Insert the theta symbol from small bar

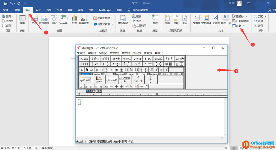pyautogui.click(x=87, y=70)
